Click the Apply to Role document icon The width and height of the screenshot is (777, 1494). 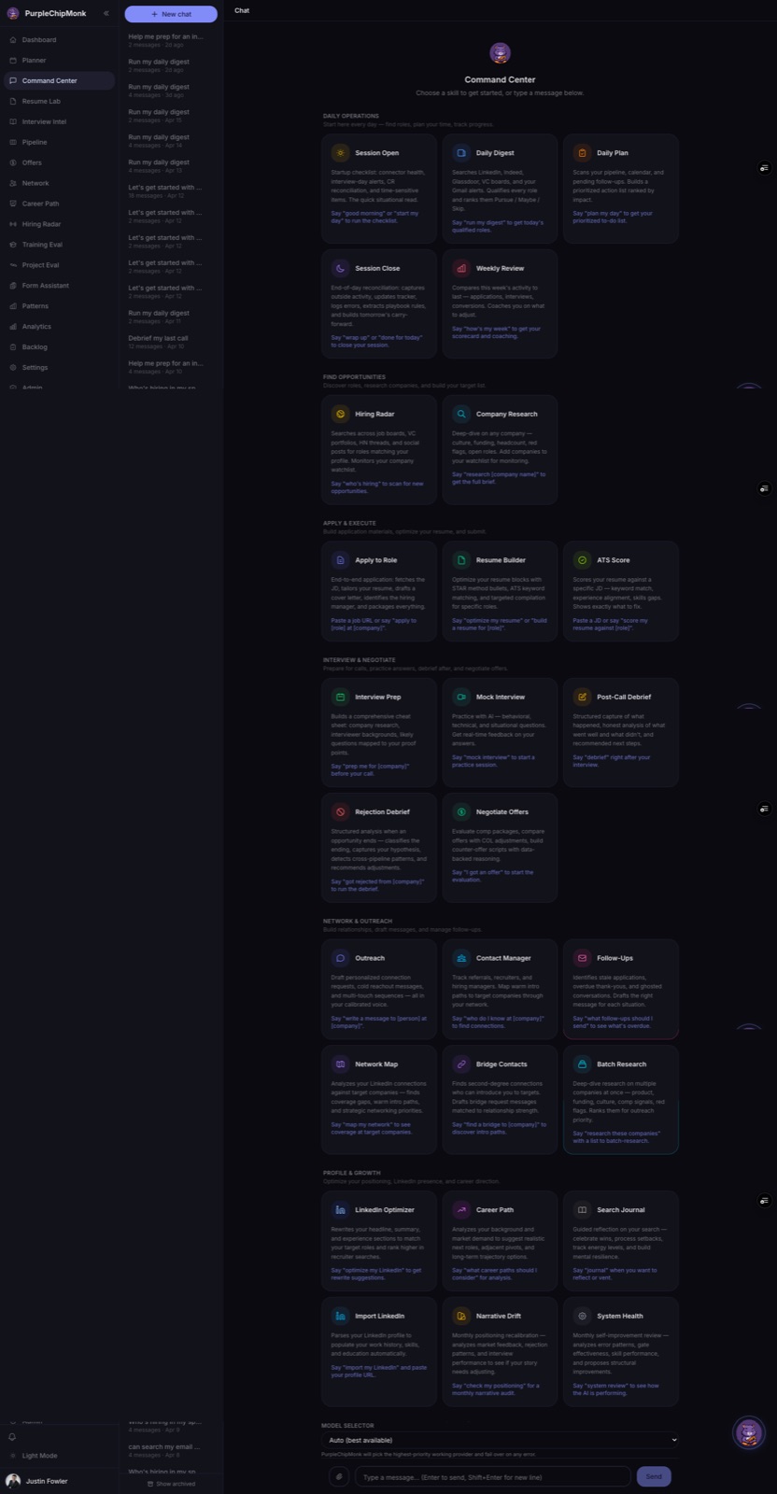click(341, 560)
